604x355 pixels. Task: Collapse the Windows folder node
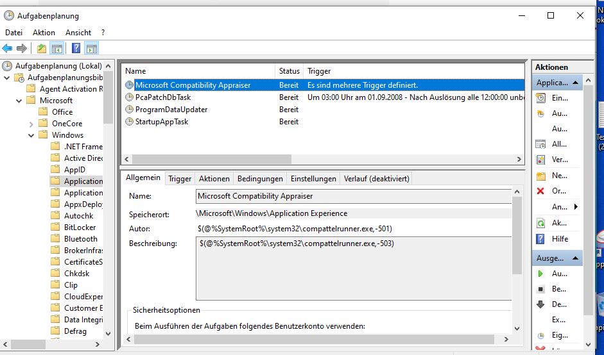(31, 135)
